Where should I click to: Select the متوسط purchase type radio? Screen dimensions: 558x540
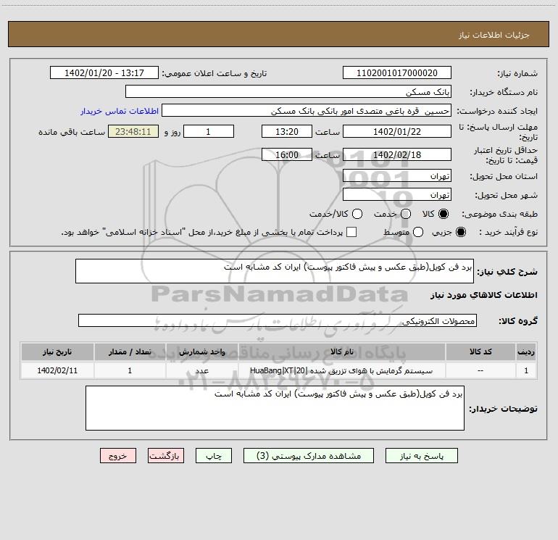click(418, 232)
